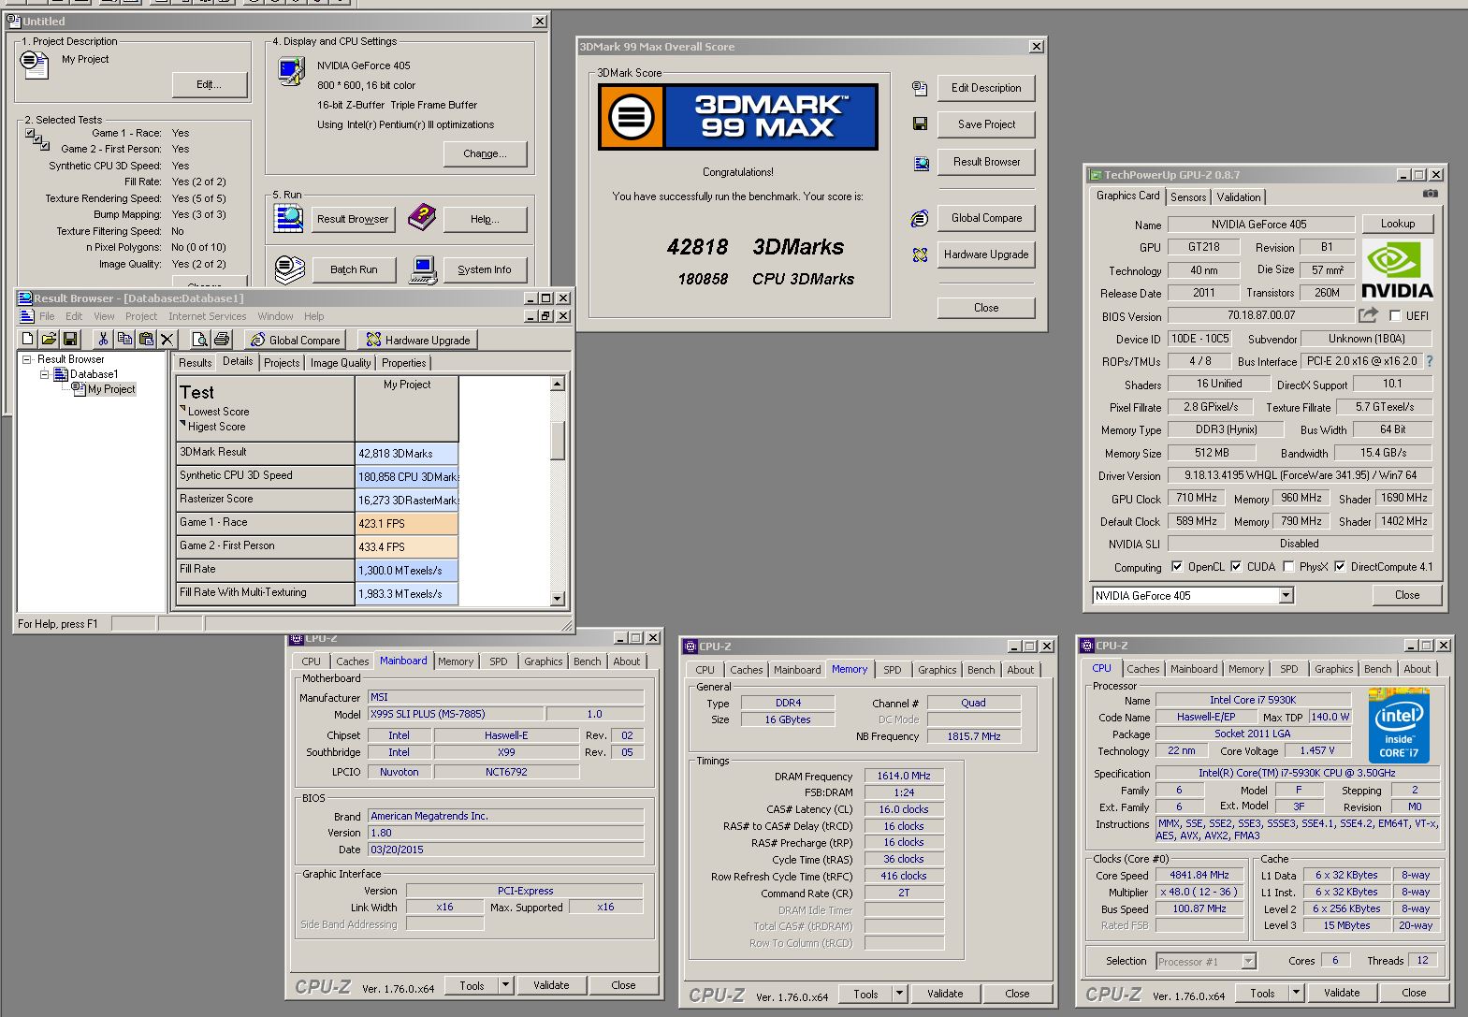Click the Higest Score legend marker
This screenshot has height=1017, width=1468.
[182, 424]
